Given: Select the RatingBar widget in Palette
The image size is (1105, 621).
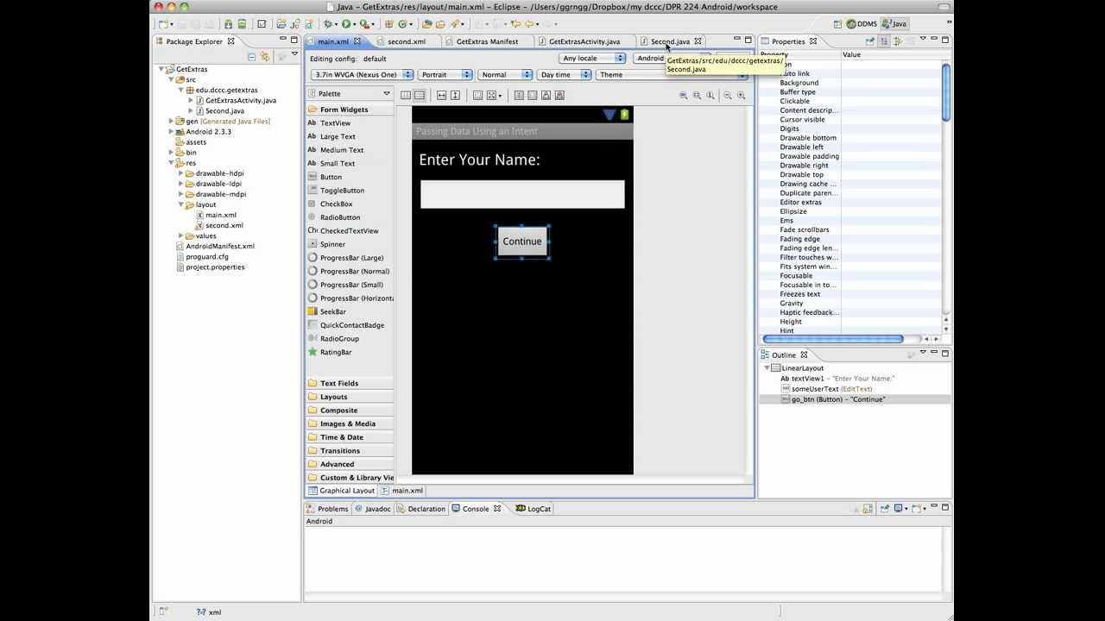Looking at the screenshot, I should (336, 352).
